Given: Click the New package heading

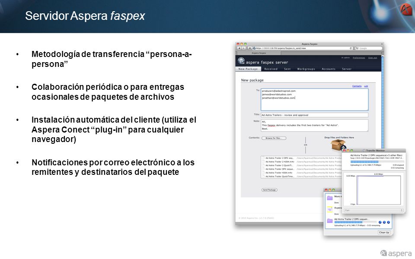Looking at the screenshot, I should 252,80.
